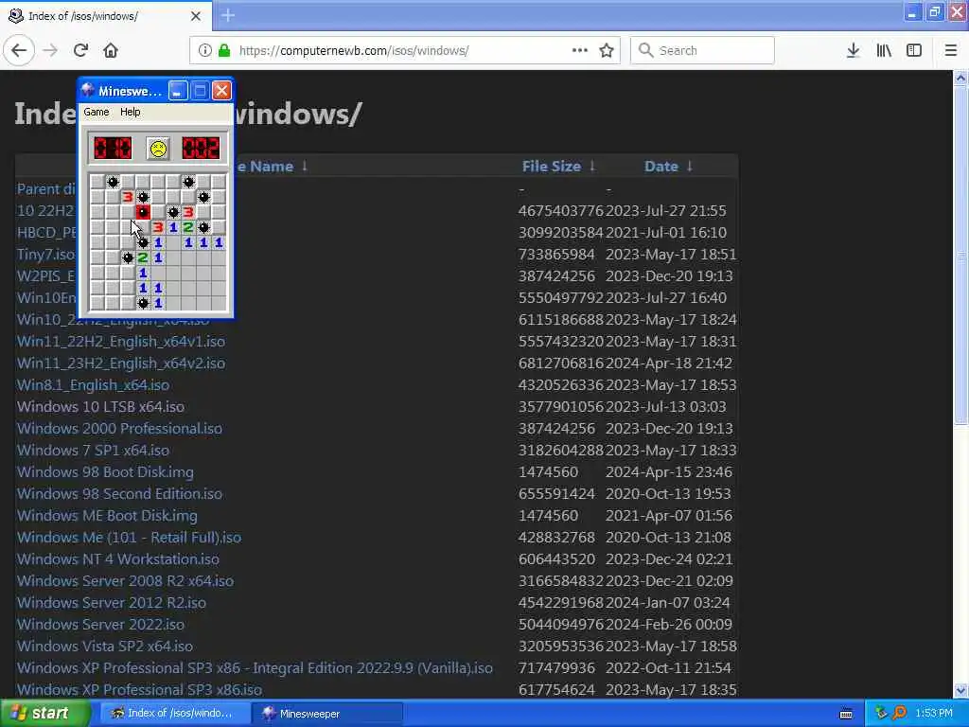Click the Minesweeper title bar icon
The height and width of the screenshot is (727, 969).
point(88,91)
